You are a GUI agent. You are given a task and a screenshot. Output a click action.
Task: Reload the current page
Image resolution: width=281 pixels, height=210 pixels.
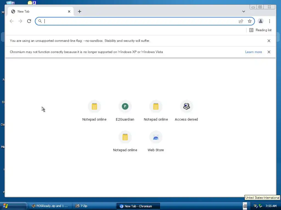click(29, 21)
